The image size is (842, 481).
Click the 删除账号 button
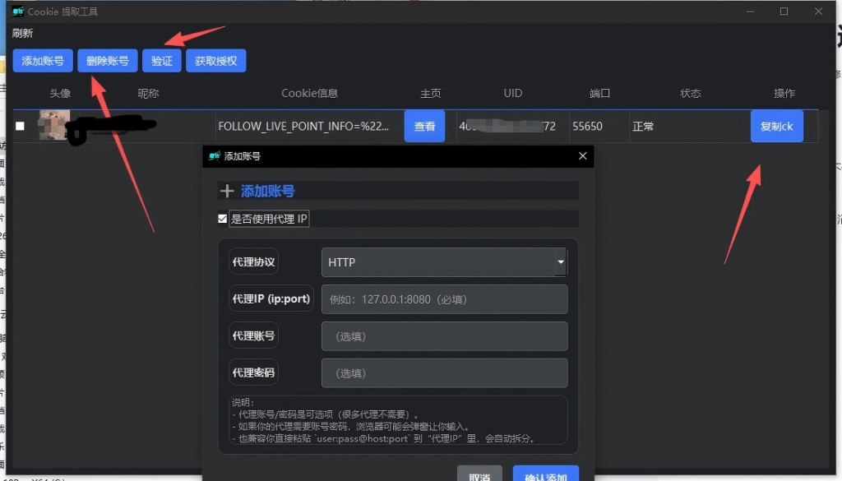click(x=107, y=60)
